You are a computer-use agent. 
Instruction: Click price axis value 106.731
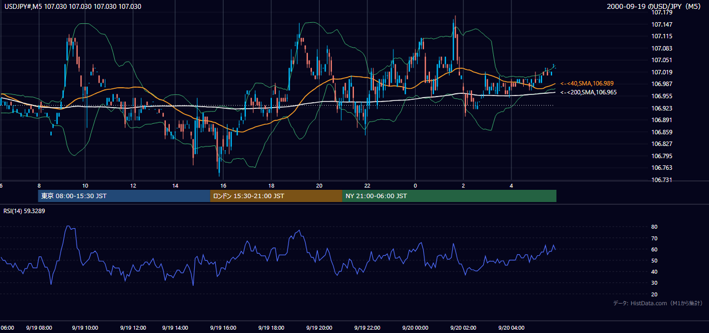(662, 180)
